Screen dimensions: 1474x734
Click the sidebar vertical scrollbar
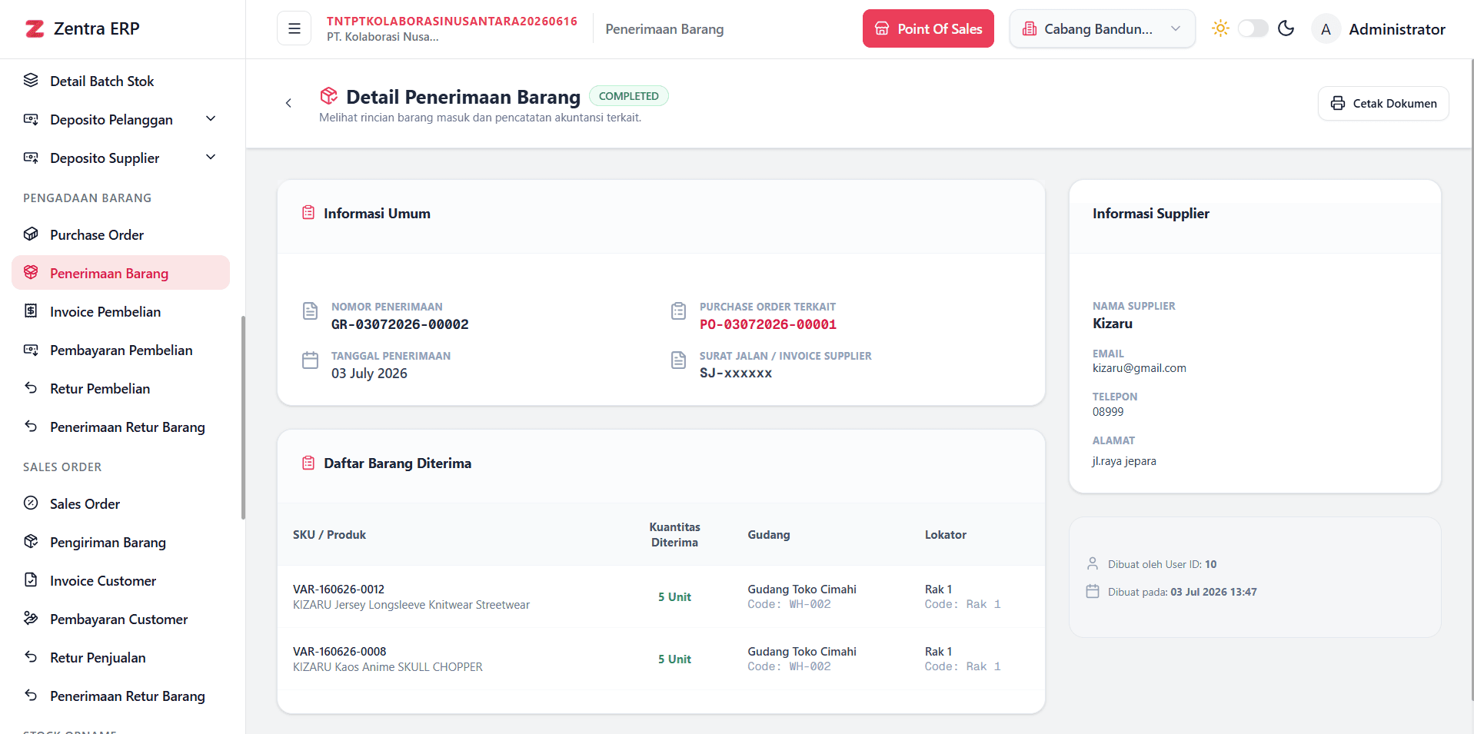(x=243, y=417)
